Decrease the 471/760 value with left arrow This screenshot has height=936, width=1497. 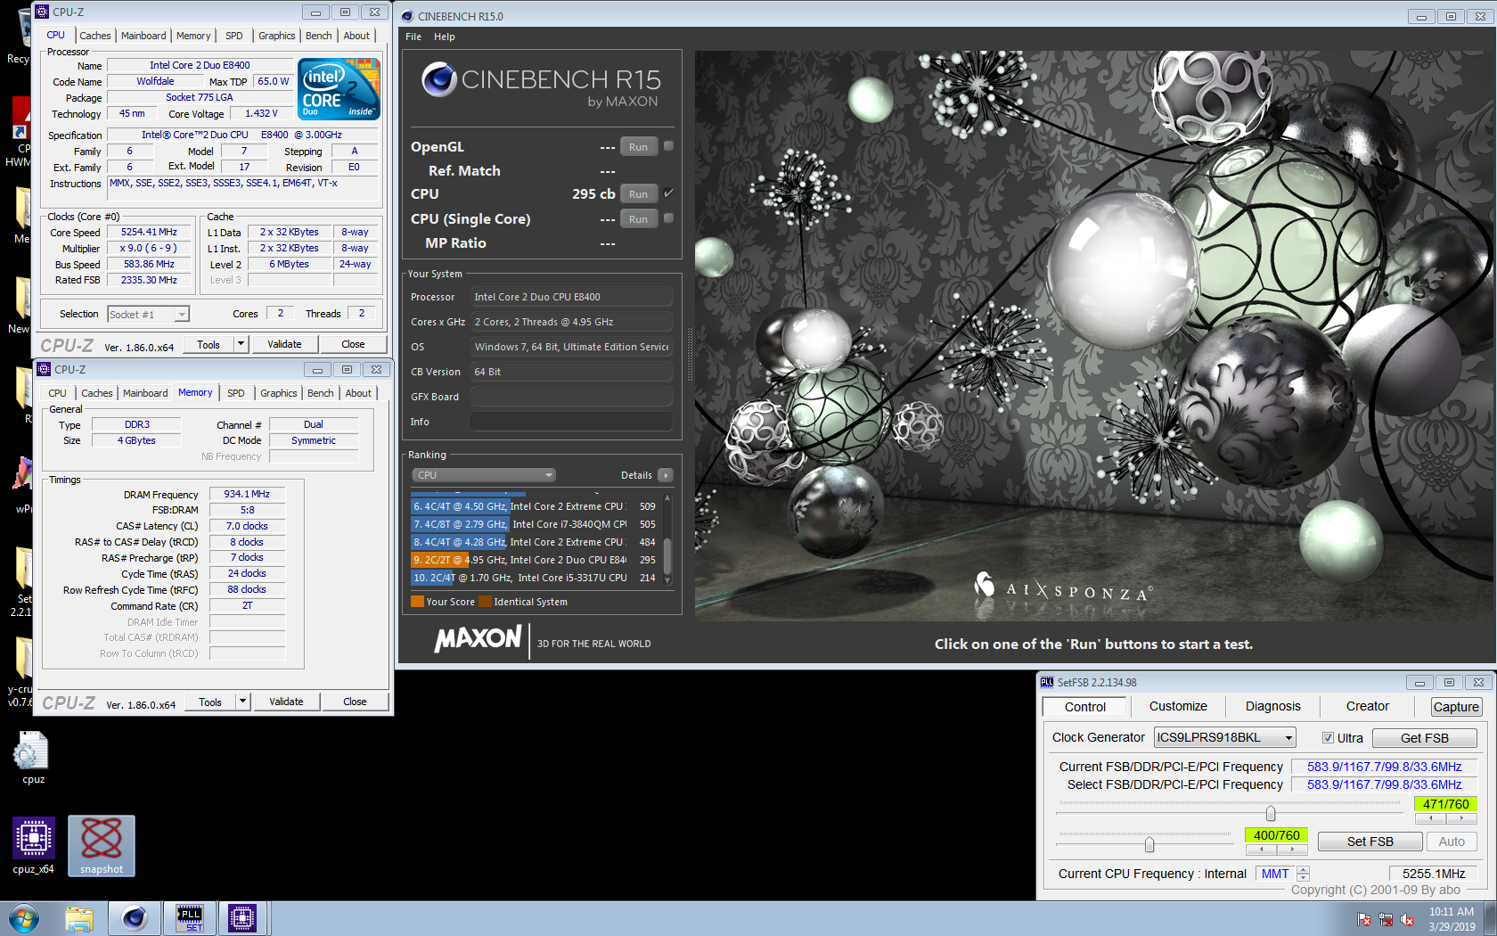pyautogui.click(x=1430, y=817)
